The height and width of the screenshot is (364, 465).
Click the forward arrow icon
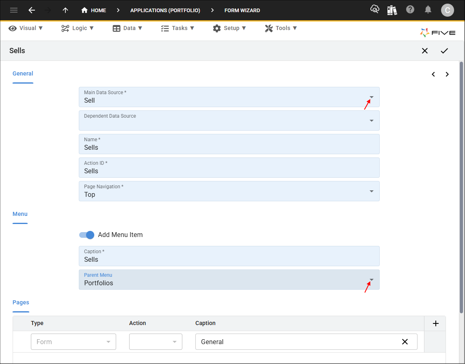[48, 11]
